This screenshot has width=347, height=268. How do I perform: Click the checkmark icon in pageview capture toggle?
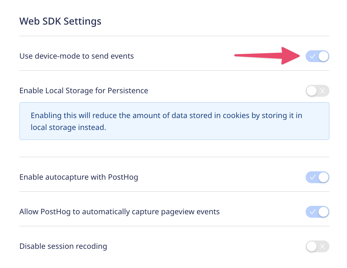[312, 212]
